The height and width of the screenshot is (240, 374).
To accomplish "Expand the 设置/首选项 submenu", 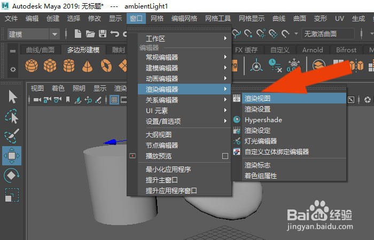I will tap(184, 121).
